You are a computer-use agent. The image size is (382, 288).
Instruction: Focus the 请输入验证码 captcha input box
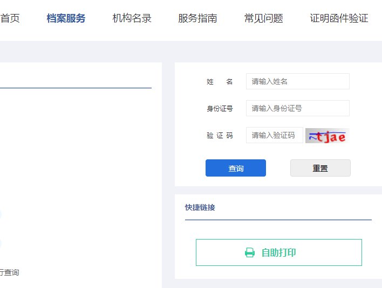coord(274,135)
